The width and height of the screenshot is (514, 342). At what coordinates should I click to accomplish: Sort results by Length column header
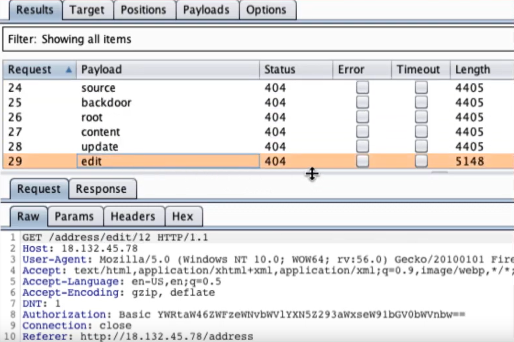pos(472,70)
